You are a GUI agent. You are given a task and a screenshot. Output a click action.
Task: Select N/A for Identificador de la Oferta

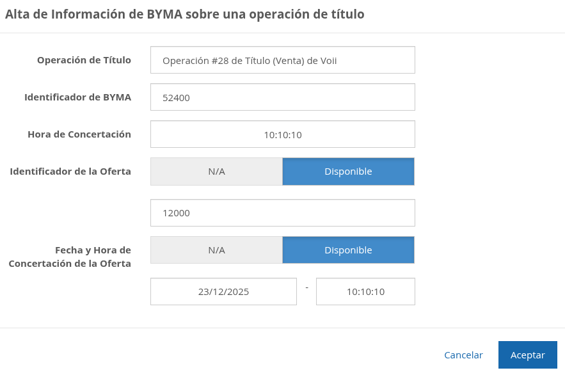[x=216, y=172]
